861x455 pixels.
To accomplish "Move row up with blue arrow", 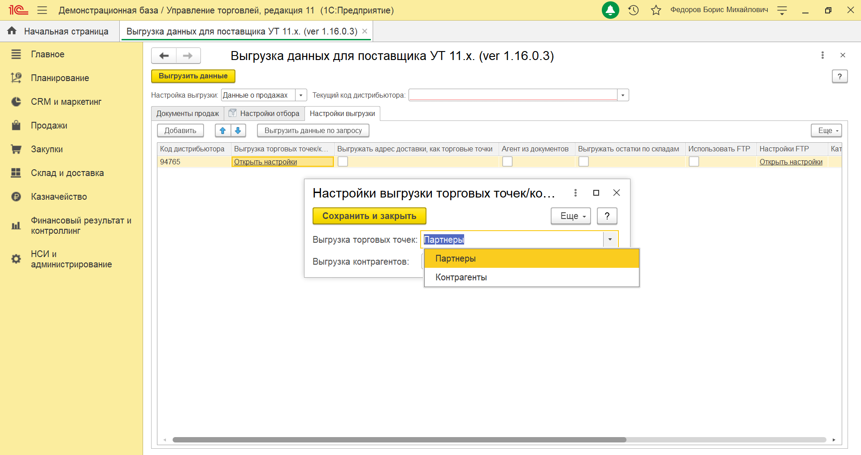I will point(222,130).
